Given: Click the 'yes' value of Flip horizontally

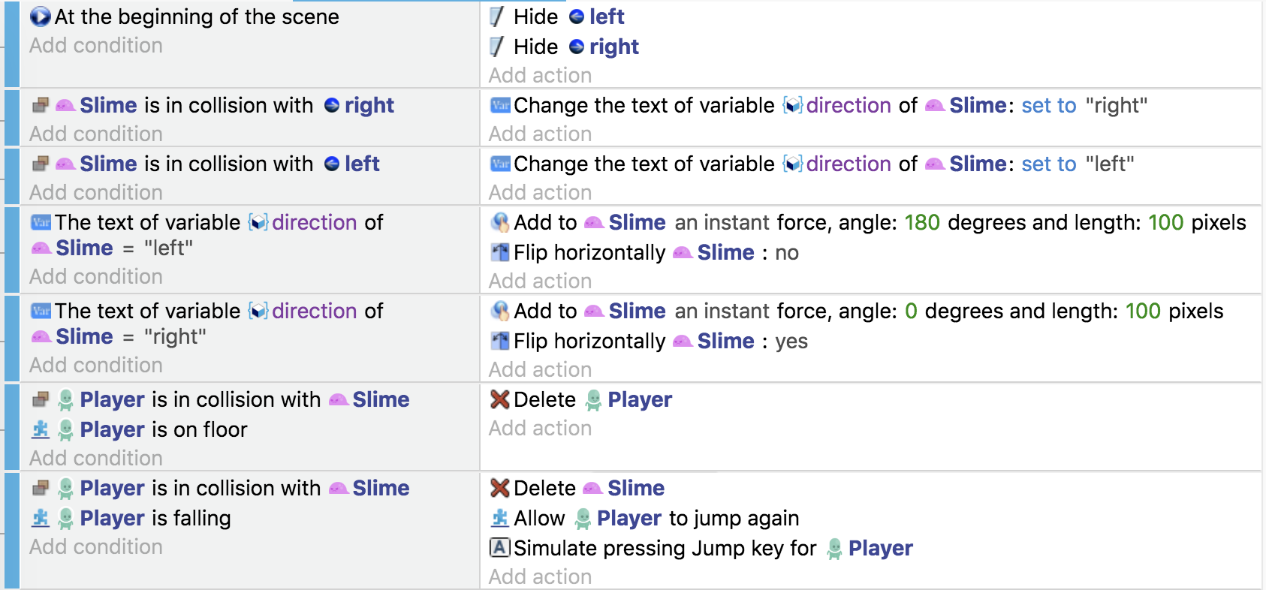Looking at the screenshot, I should click(x=791, y=341).
